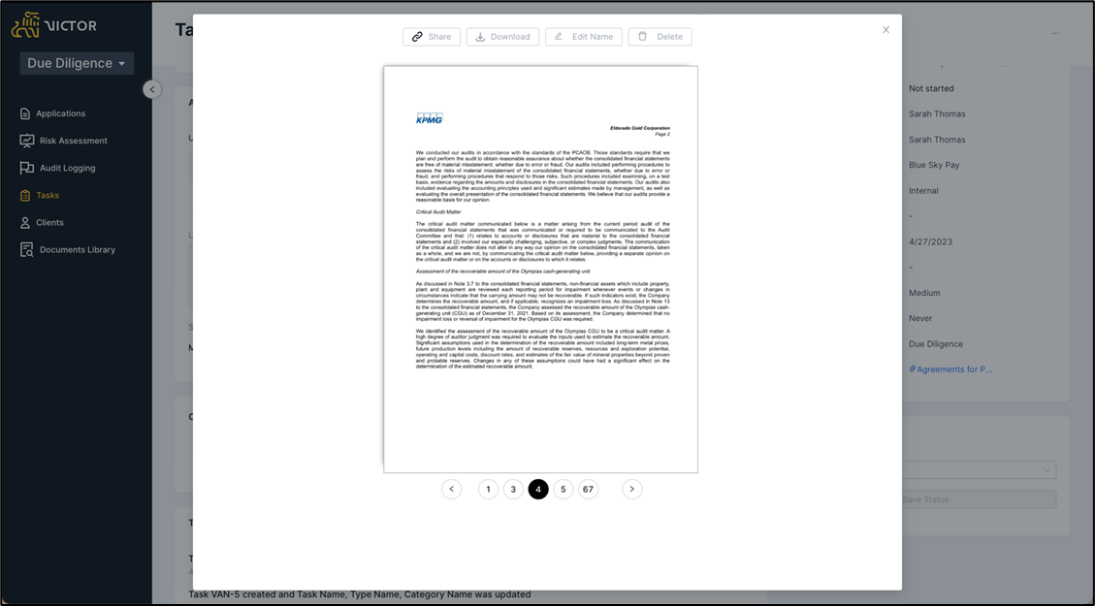Jump to page 5
Image resolution: width=1095 pixels, height=606 pixels.
(564, 490)
